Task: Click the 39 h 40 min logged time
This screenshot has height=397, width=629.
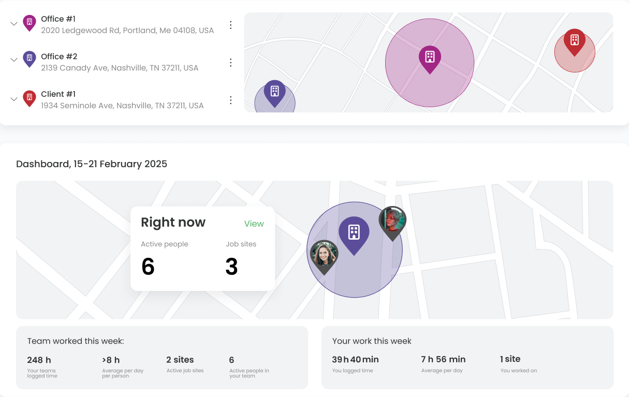Action: click(x=355, y=359)
